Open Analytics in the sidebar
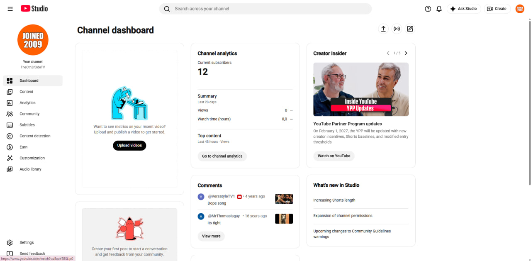 point(33,103)
